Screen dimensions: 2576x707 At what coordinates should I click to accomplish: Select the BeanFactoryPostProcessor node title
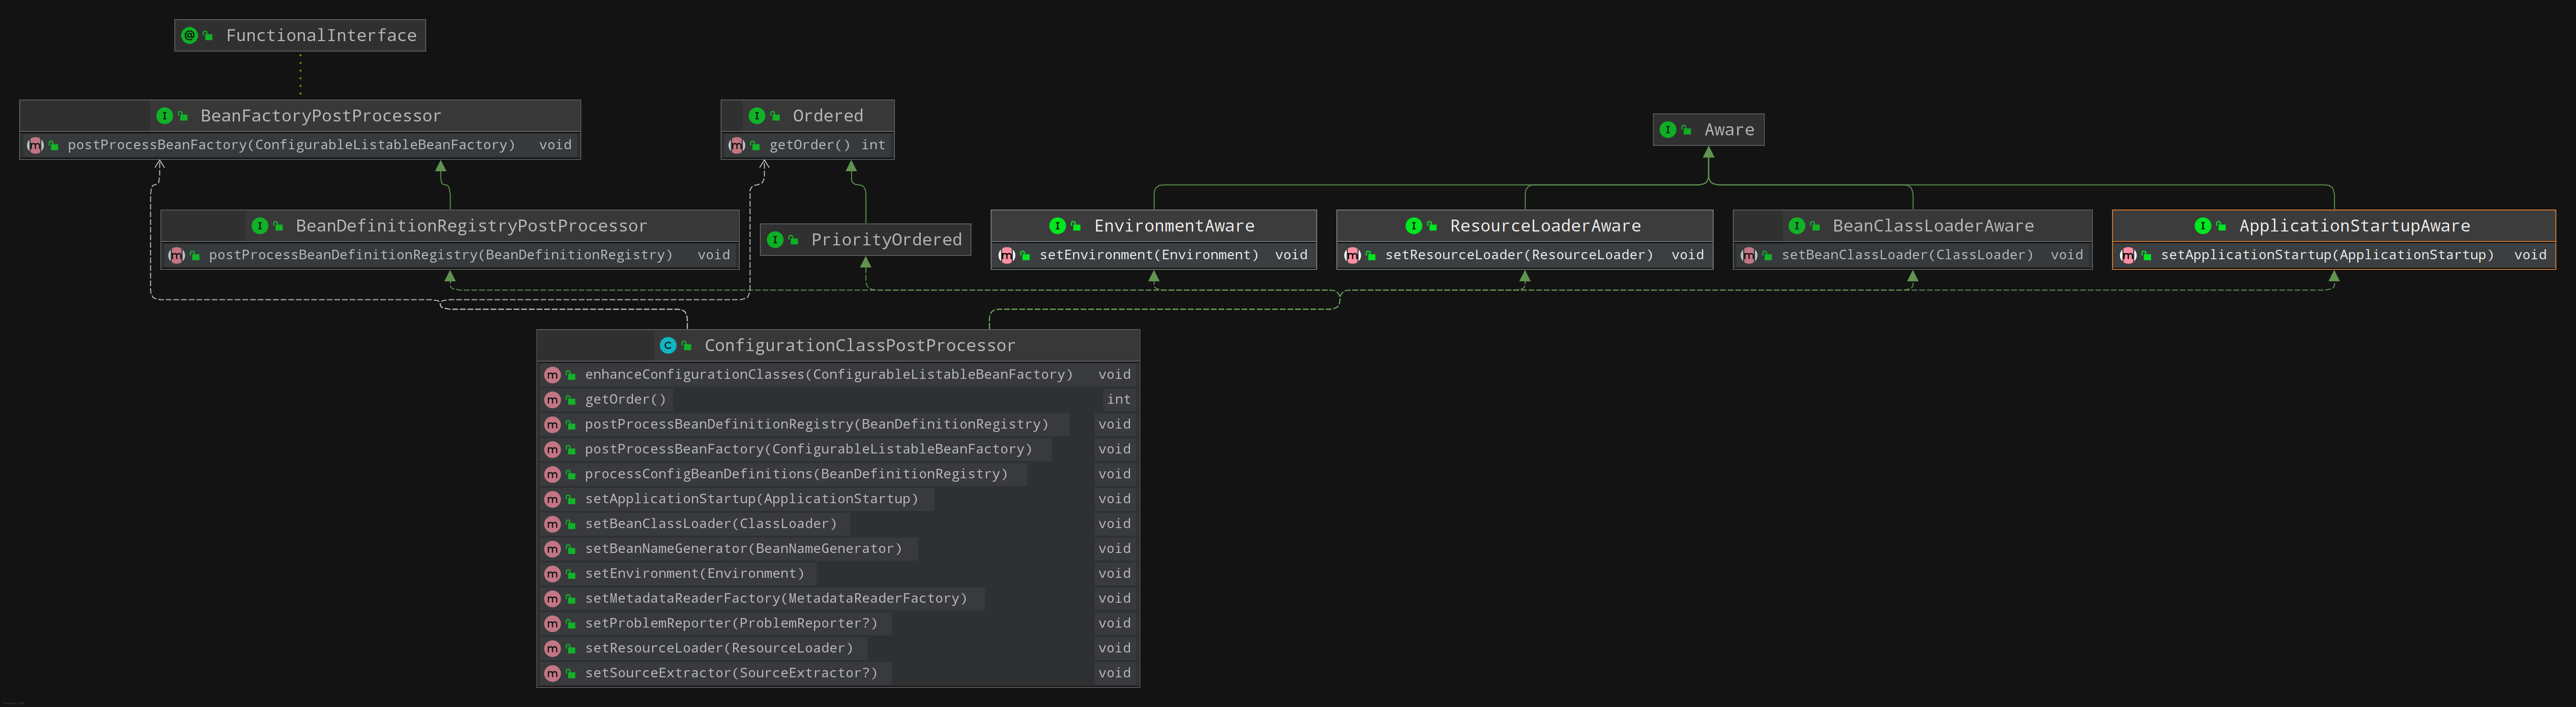(320, 116)
